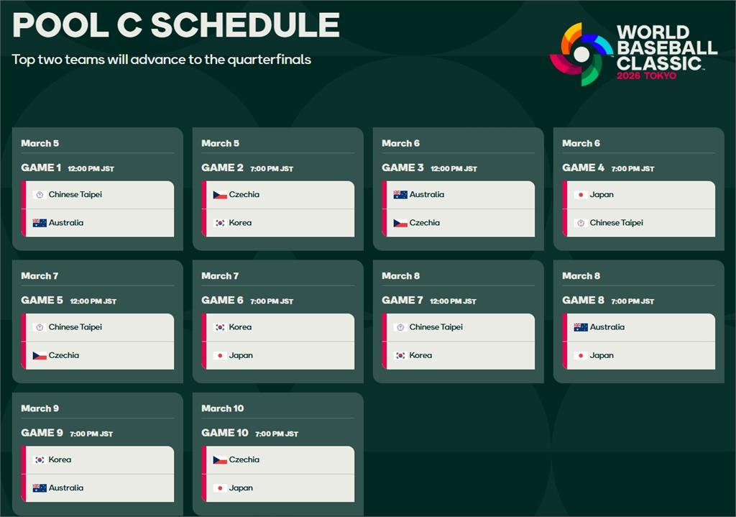Image resolution: width=736 pixels, height=517 pixels.
Task: Open Chinese Taipei row in Game 4
Action: [640, 223]
